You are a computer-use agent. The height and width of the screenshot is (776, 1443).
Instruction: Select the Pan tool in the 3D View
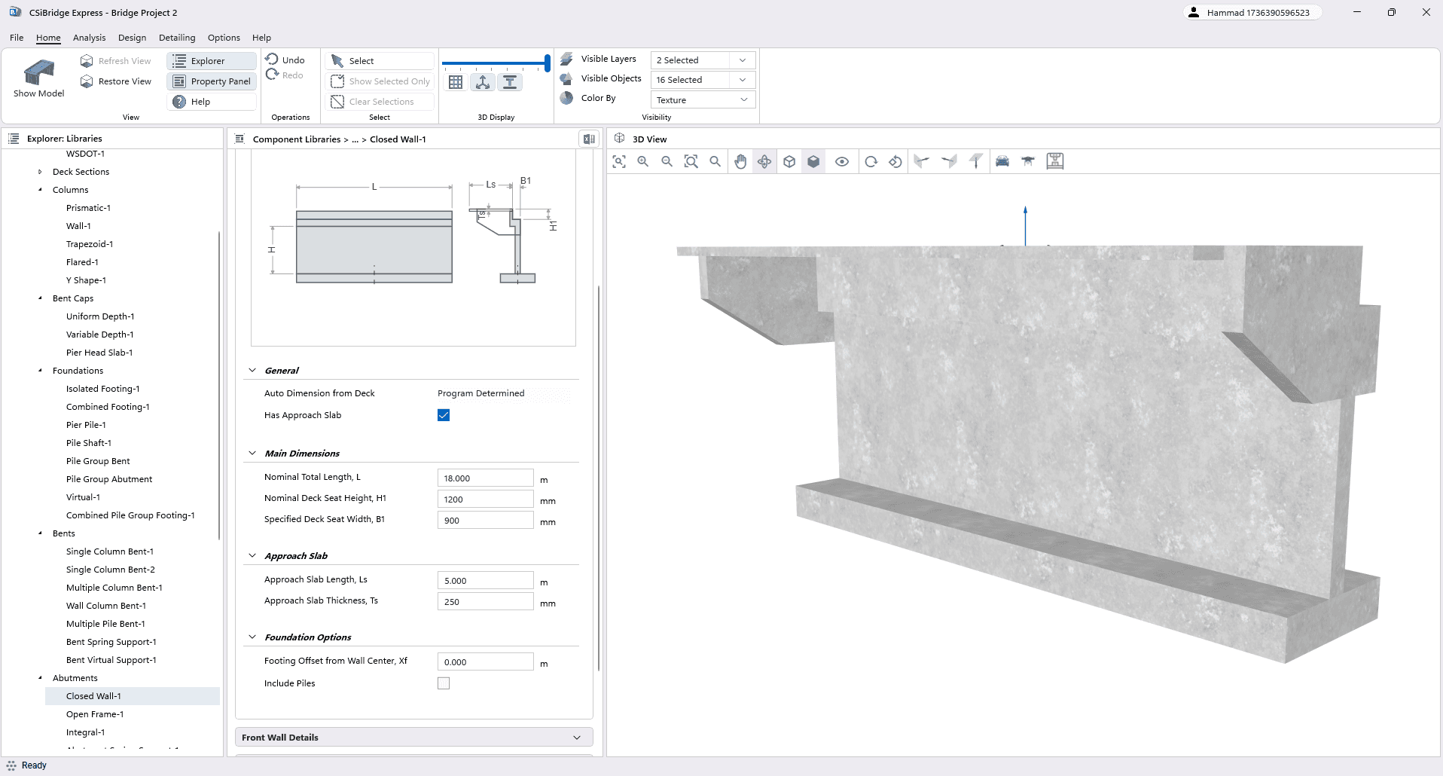(740, 160)
